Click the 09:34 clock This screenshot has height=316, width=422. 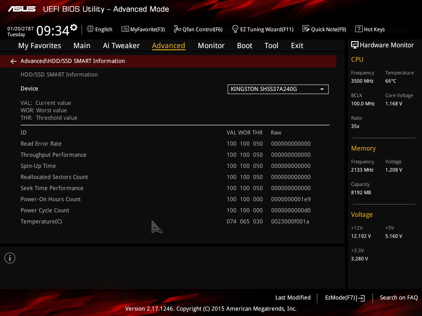[53, 30]
